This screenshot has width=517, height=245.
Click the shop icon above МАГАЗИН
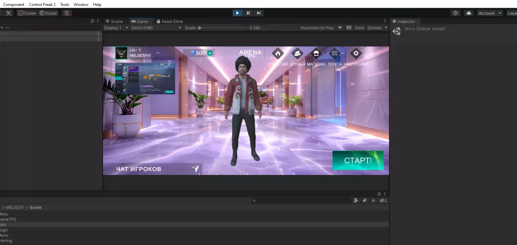point(316,53)
